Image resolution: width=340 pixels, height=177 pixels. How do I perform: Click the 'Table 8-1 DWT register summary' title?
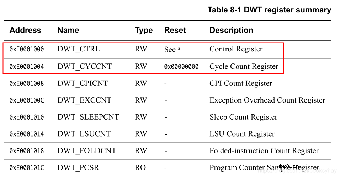pos(269,10)
